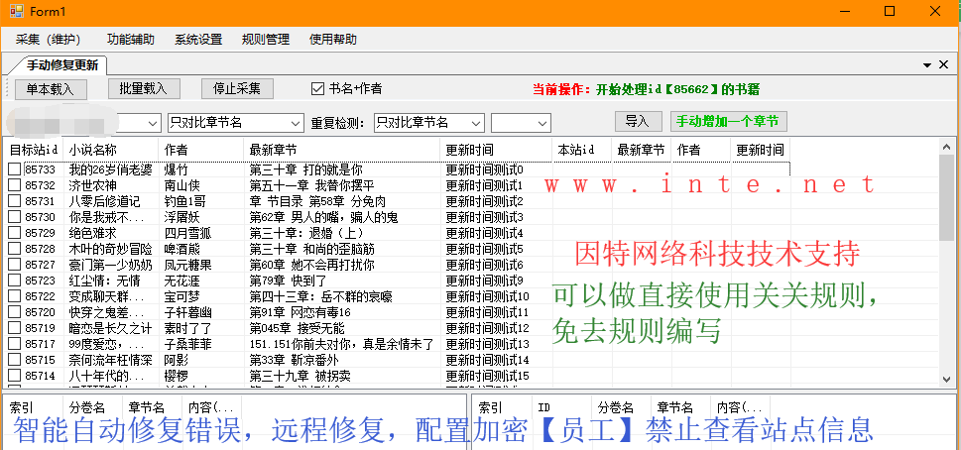The image size is (961, 450).
Task: Click the 最新章节 column header
Action: pyautogui.click(x=275, y=150)
